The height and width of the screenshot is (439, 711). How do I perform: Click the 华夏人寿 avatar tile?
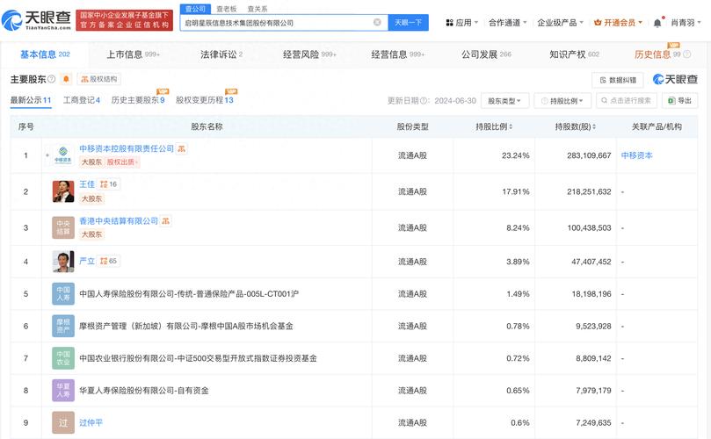63,390
